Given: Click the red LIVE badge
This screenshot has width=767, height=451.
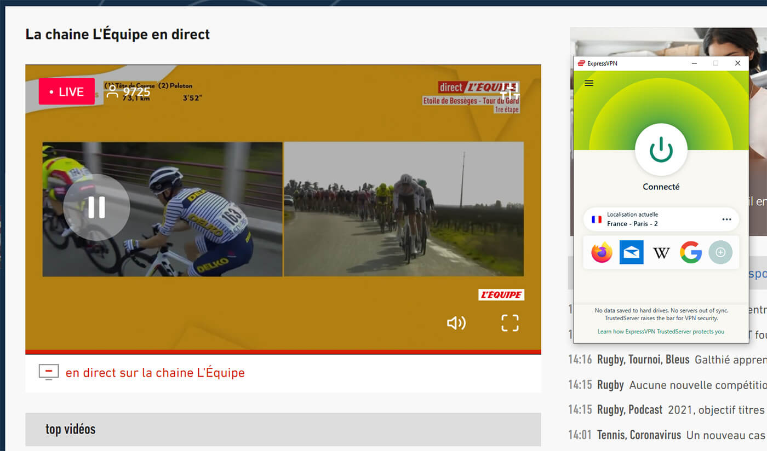Looking at the screenshot, I should pyautogui.click(x=67, y=91).
